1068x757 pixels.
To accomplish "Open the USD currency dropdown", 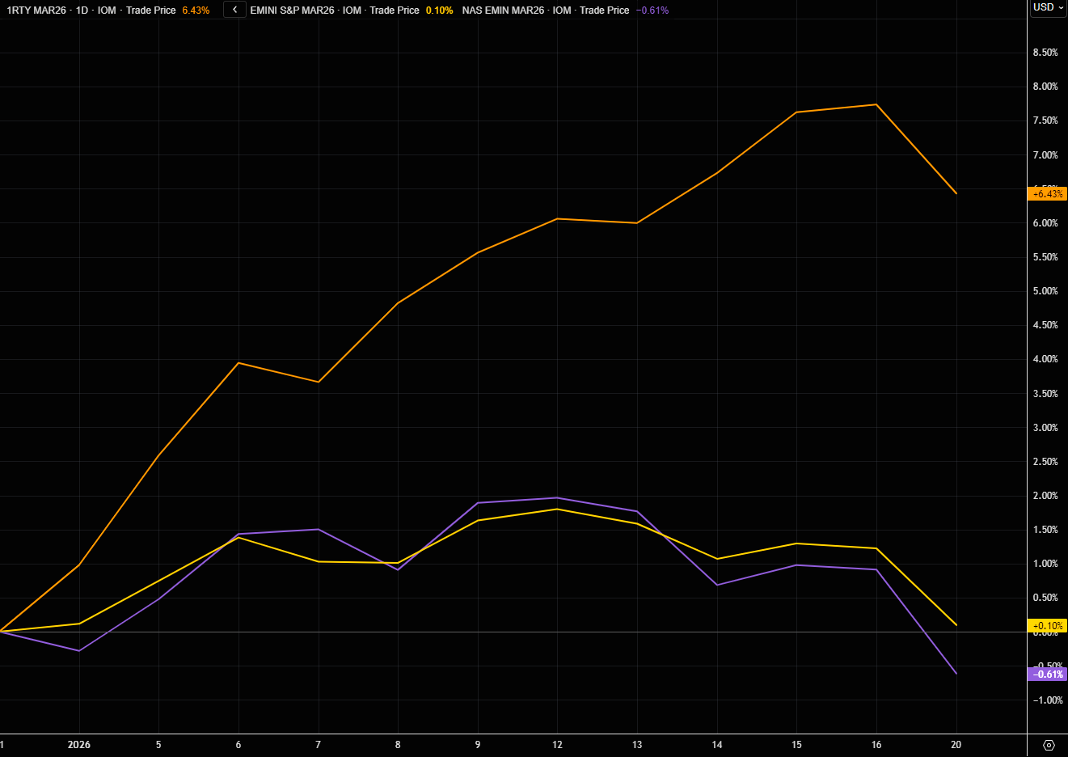I will point(1048,7).
